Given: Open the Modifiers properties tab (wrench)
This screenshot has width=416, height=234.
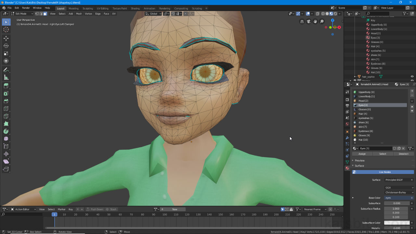Looking at the screenshot, I should pyautogui.click(x=347, y=138).
